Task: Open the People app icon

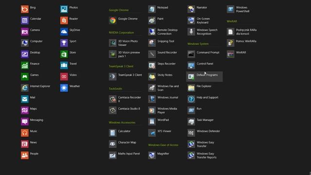Action: coord(25,156)
